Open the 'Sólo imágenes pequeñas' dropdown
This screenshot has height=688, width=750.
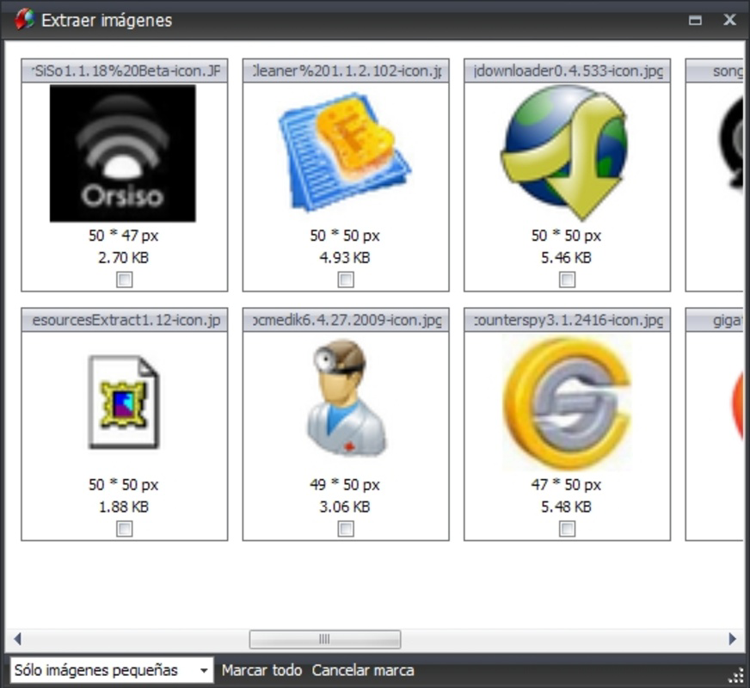[204, 670]
